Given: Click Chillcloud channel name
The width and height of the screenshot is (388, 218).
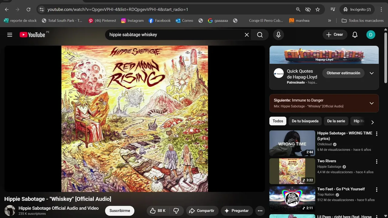Looking at the screenshot, I should [x=324, y=144].
